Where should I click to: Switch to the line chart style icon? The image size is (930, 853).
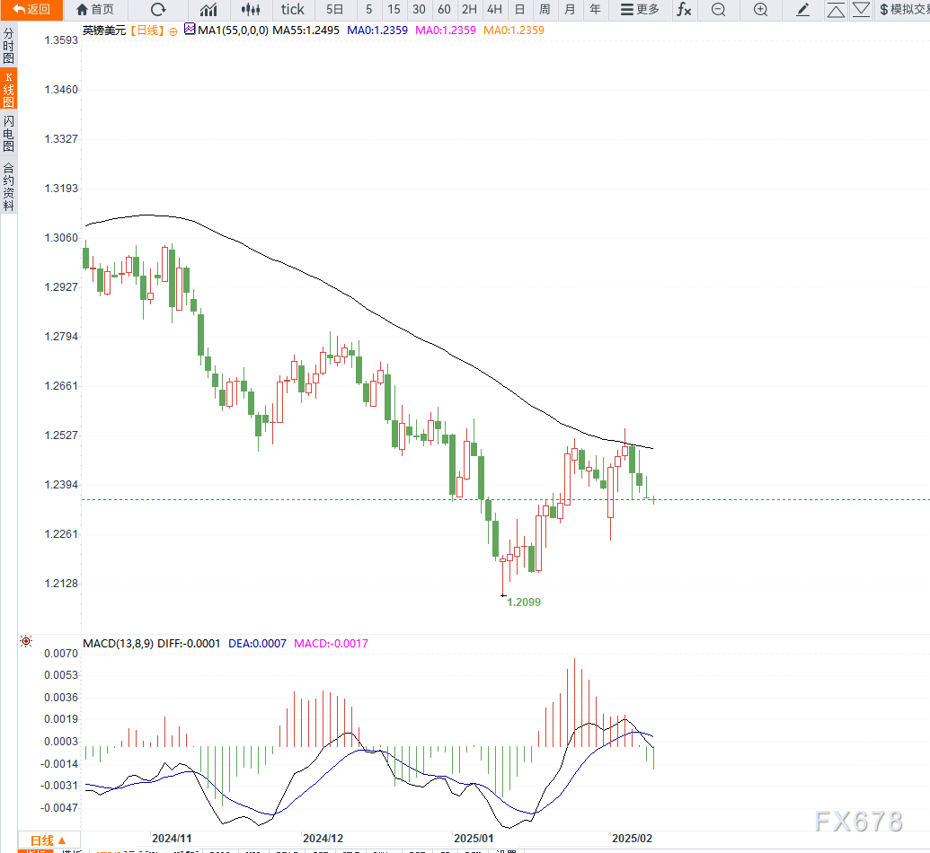pyautogui.click(x=208, y=10)
